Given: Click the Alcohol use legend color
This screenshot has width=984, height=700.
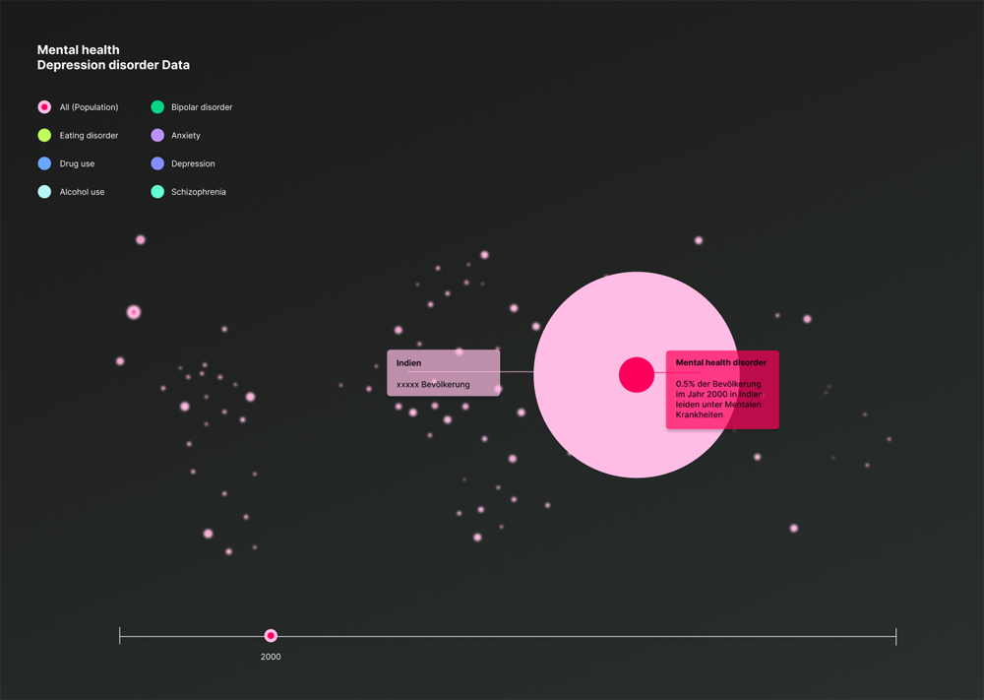Looking at the screenshot, I should [x=44, y=192].
